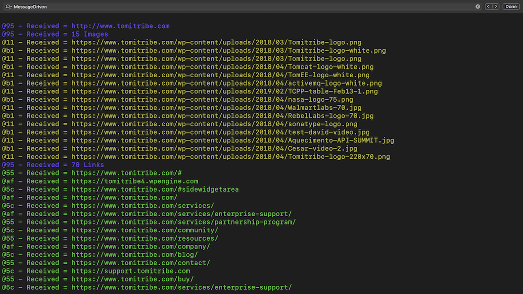This screenshot has width=523, height=294.
Task: Click the TCPP-table-Feb13-1.png URL line
Action: tap(190, 91)
